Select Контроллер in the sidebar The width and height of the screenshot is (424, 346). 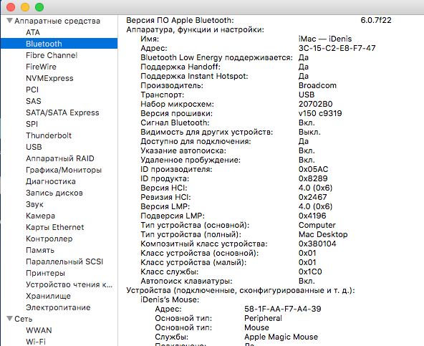(49, 239)
